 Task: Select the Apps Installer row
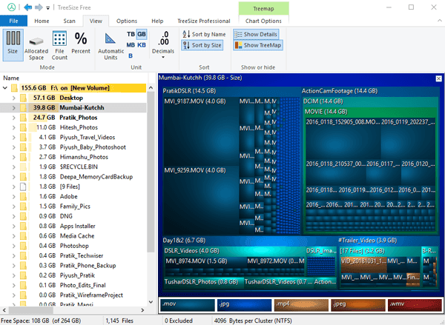73,226
